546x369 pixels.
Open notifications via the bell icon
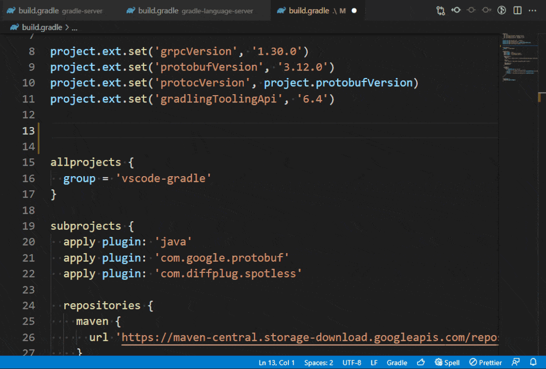(533, 362)
